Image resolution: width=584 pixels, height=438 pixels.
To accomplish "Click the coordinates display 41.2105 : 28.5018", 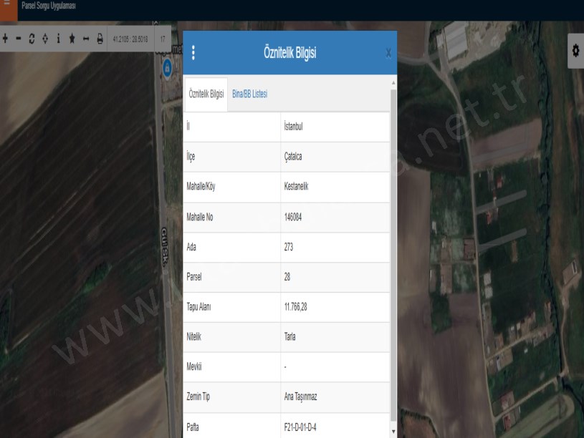I will 130,39.
